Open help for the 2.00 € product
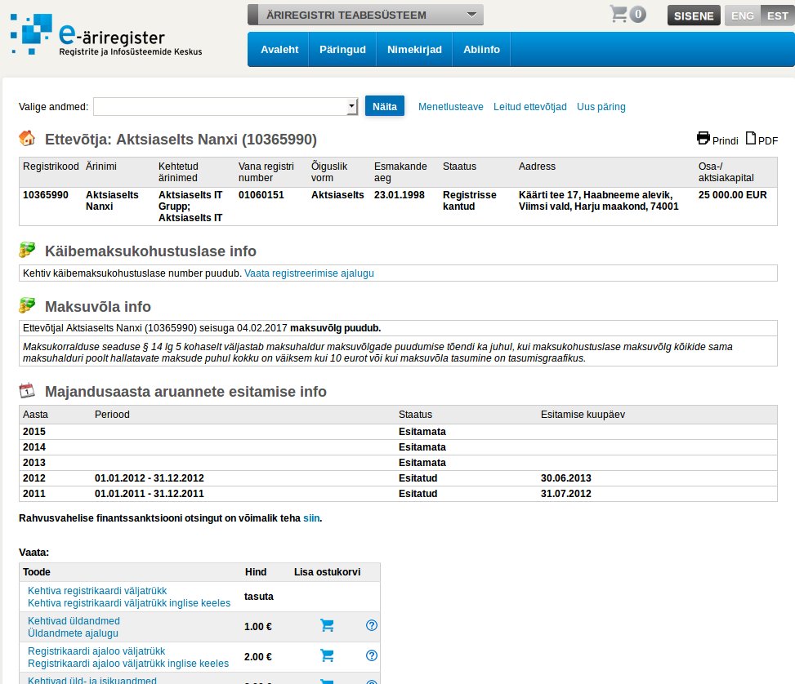Image resolution: width=795 pixels, height=684 pixels. (x=372, y=656)
